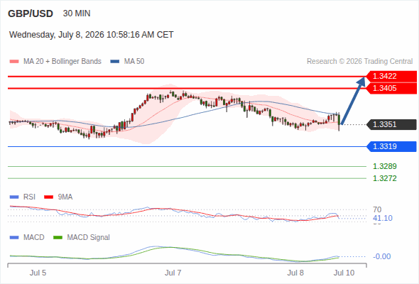This screenshot has width=419, height=284.
Task: Click the Jul 7 date axis label
Action: (x=173, y=273)
